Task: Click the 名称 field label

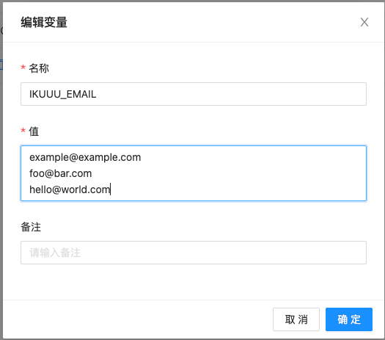Action: (x=39, y=68)
